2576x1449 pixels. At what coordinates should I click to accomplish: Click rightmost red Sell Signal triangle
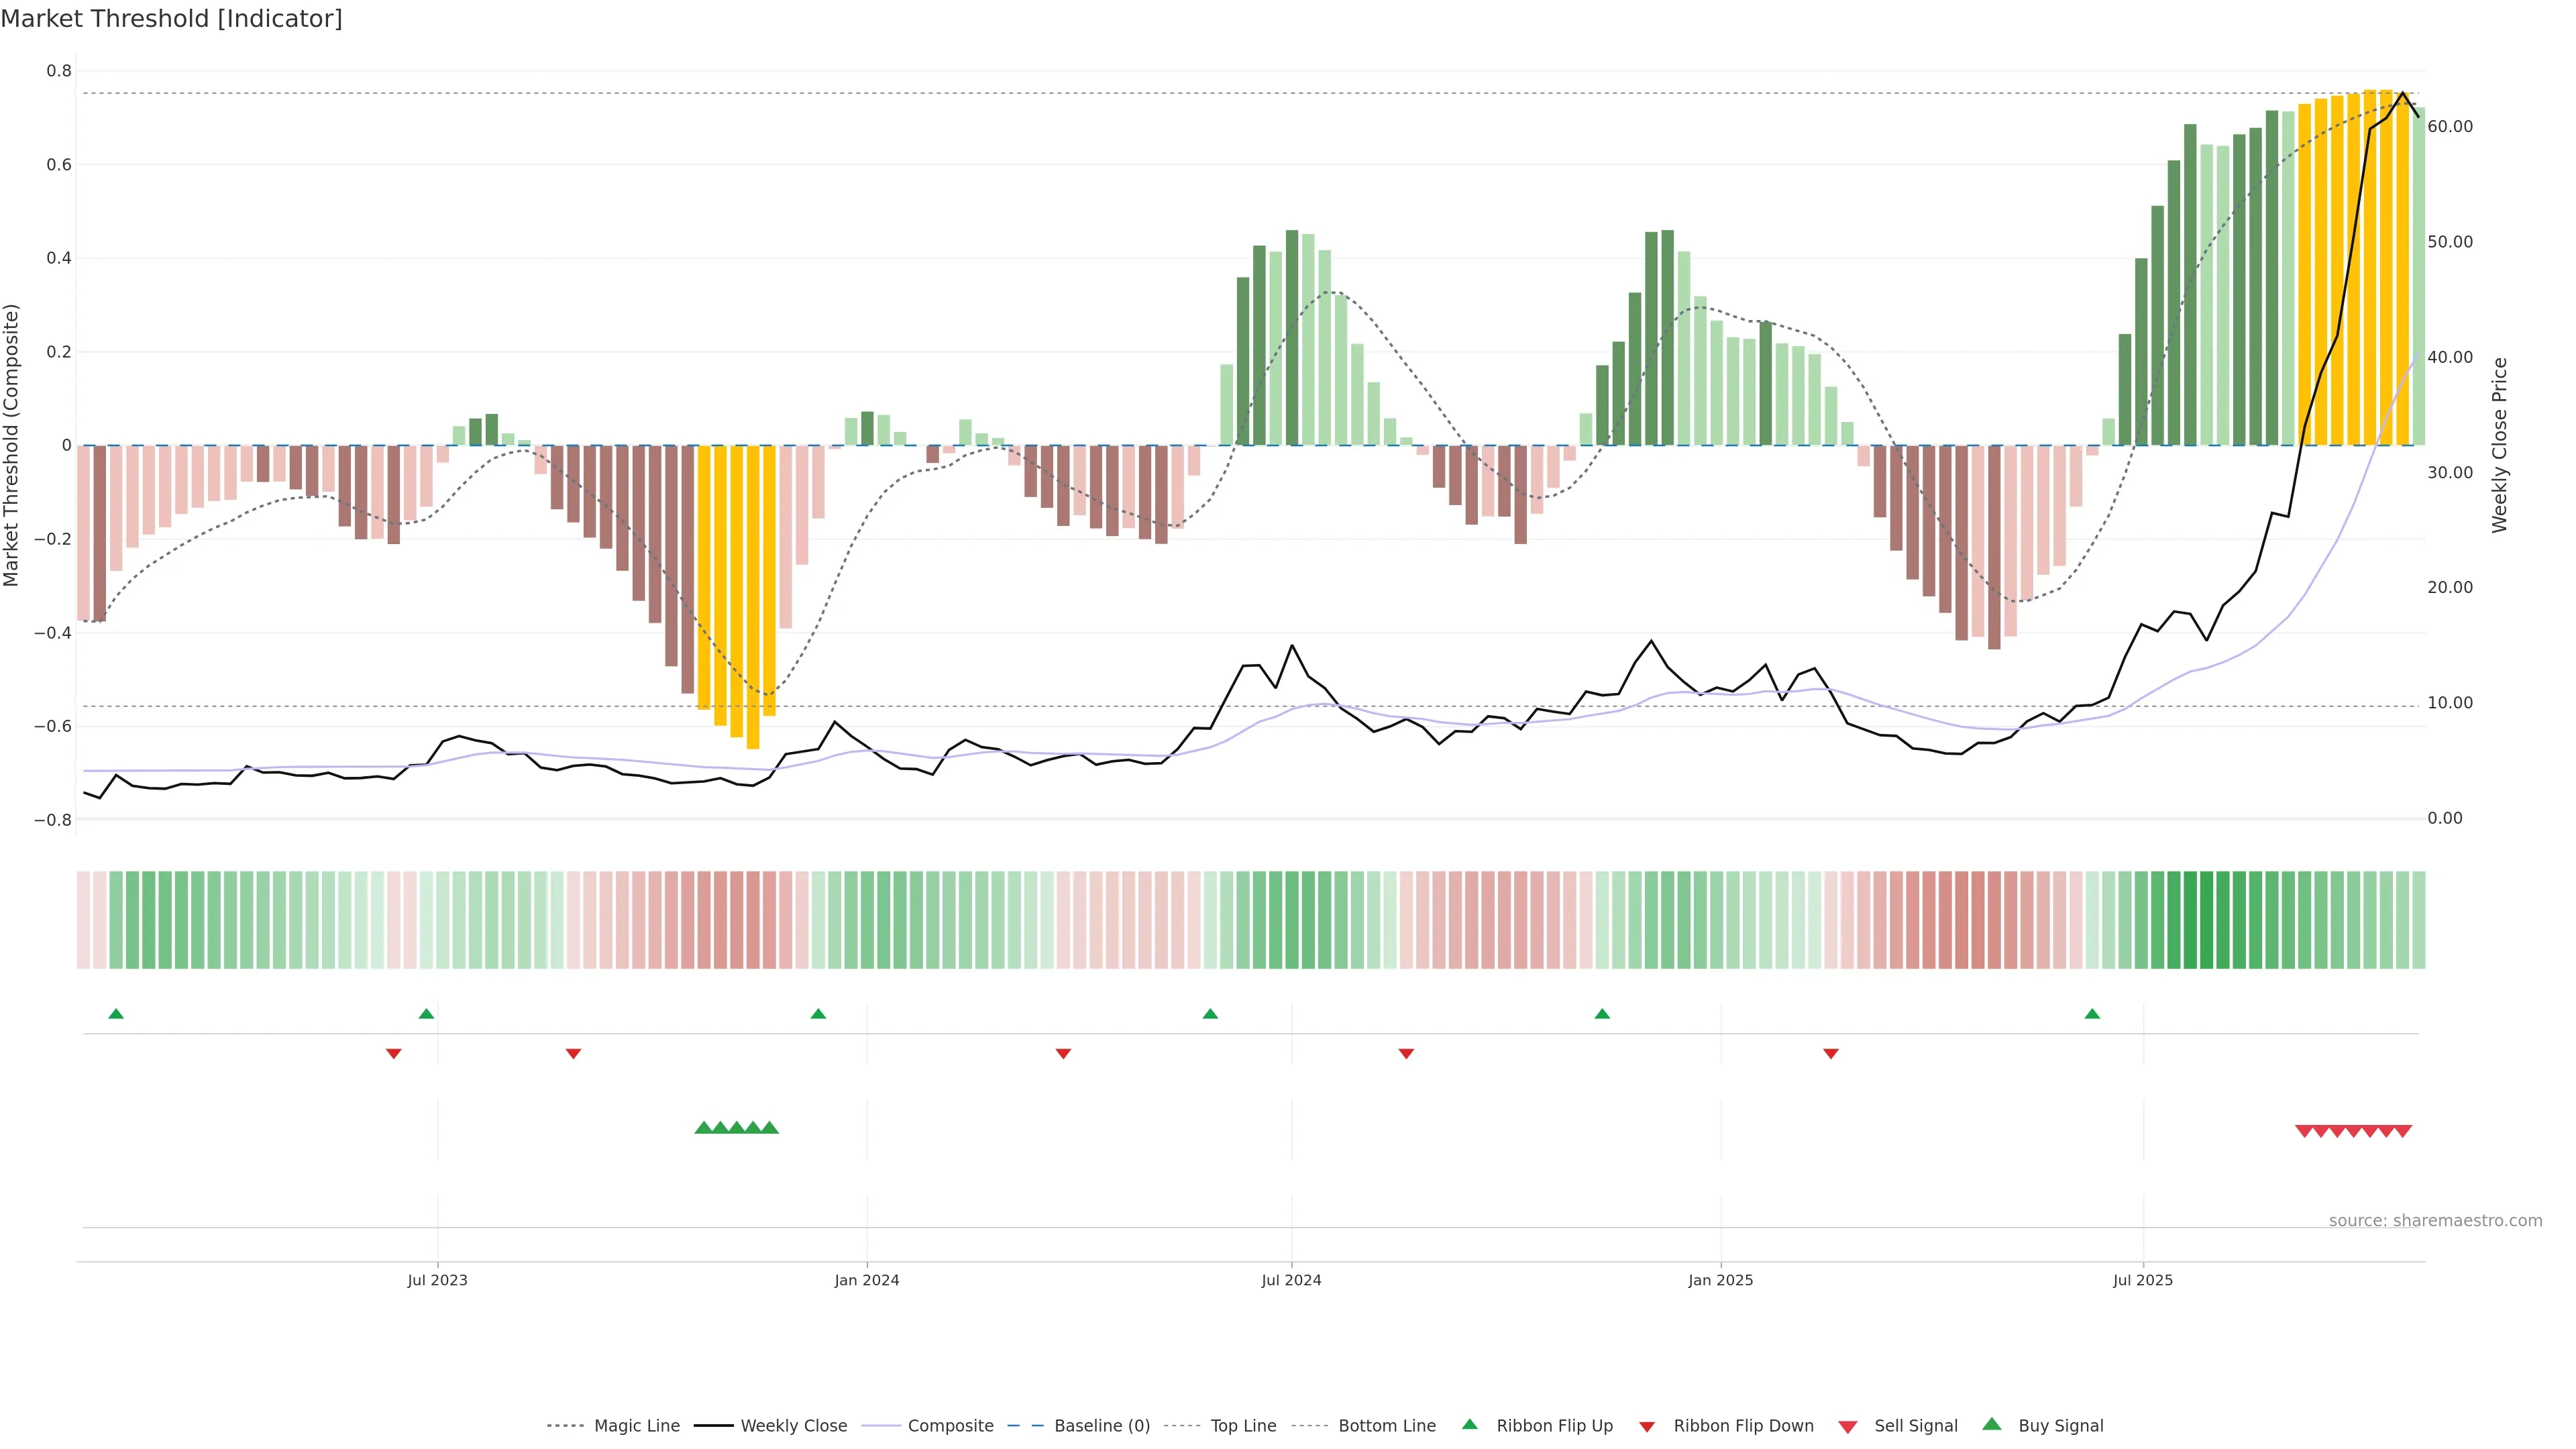point(2403,1131)
